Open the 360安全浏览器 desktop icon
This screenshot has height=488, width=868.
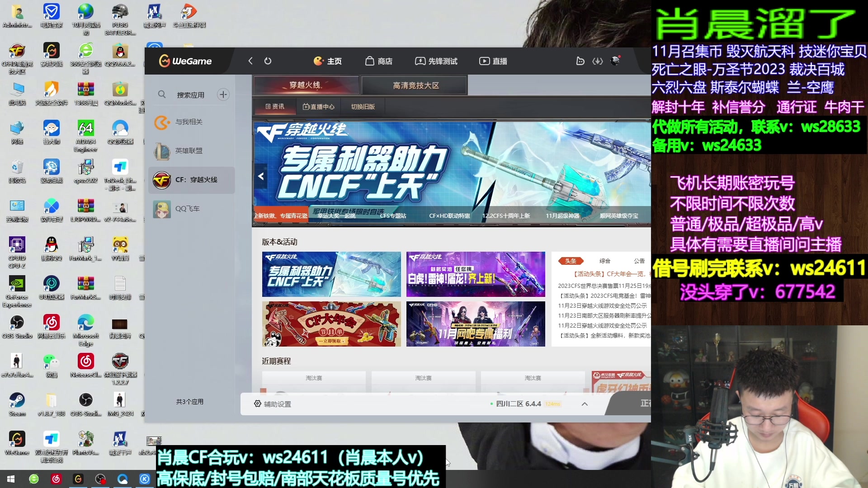coord(85,58)
